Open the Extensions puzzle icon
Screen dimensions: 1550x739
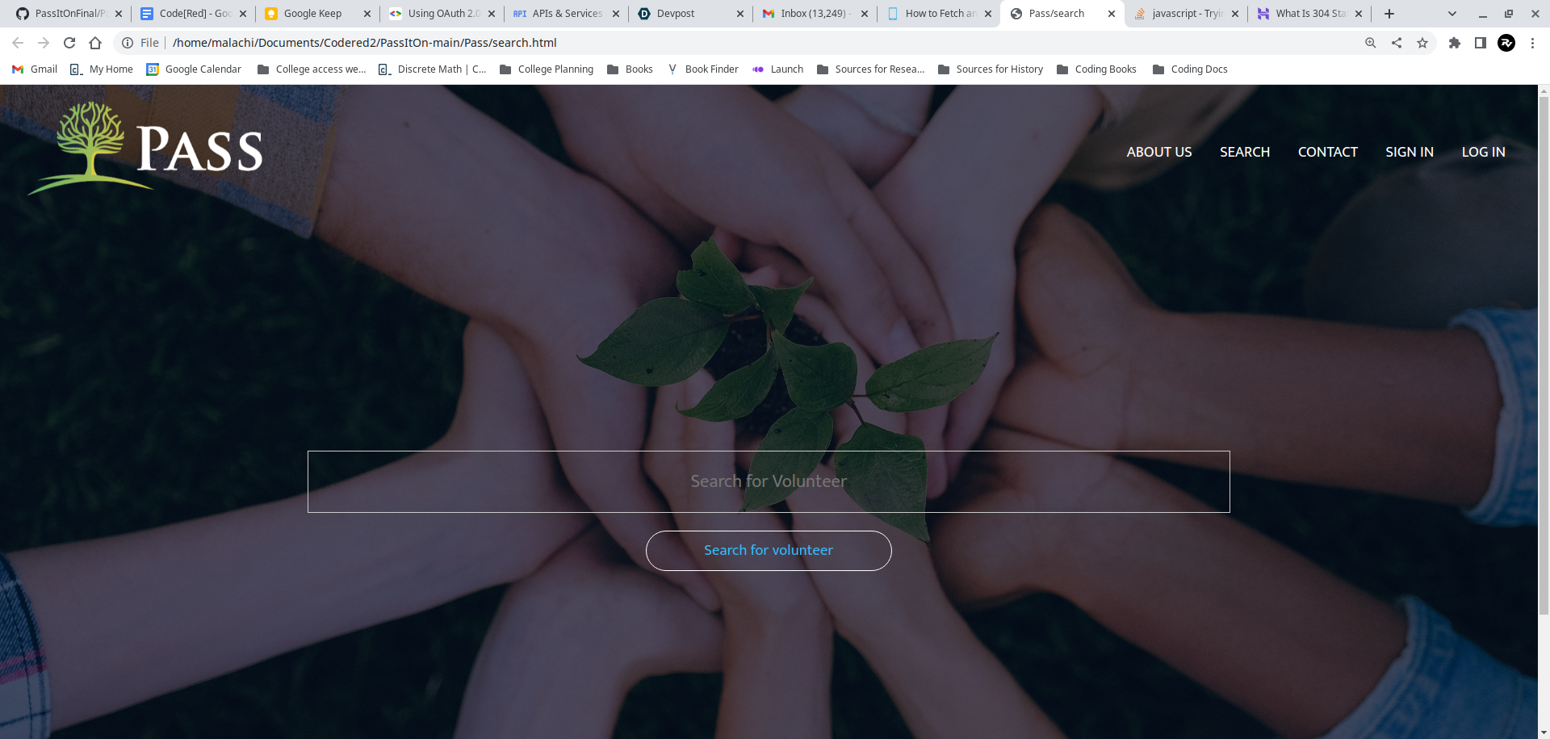tap(1455, 43)
